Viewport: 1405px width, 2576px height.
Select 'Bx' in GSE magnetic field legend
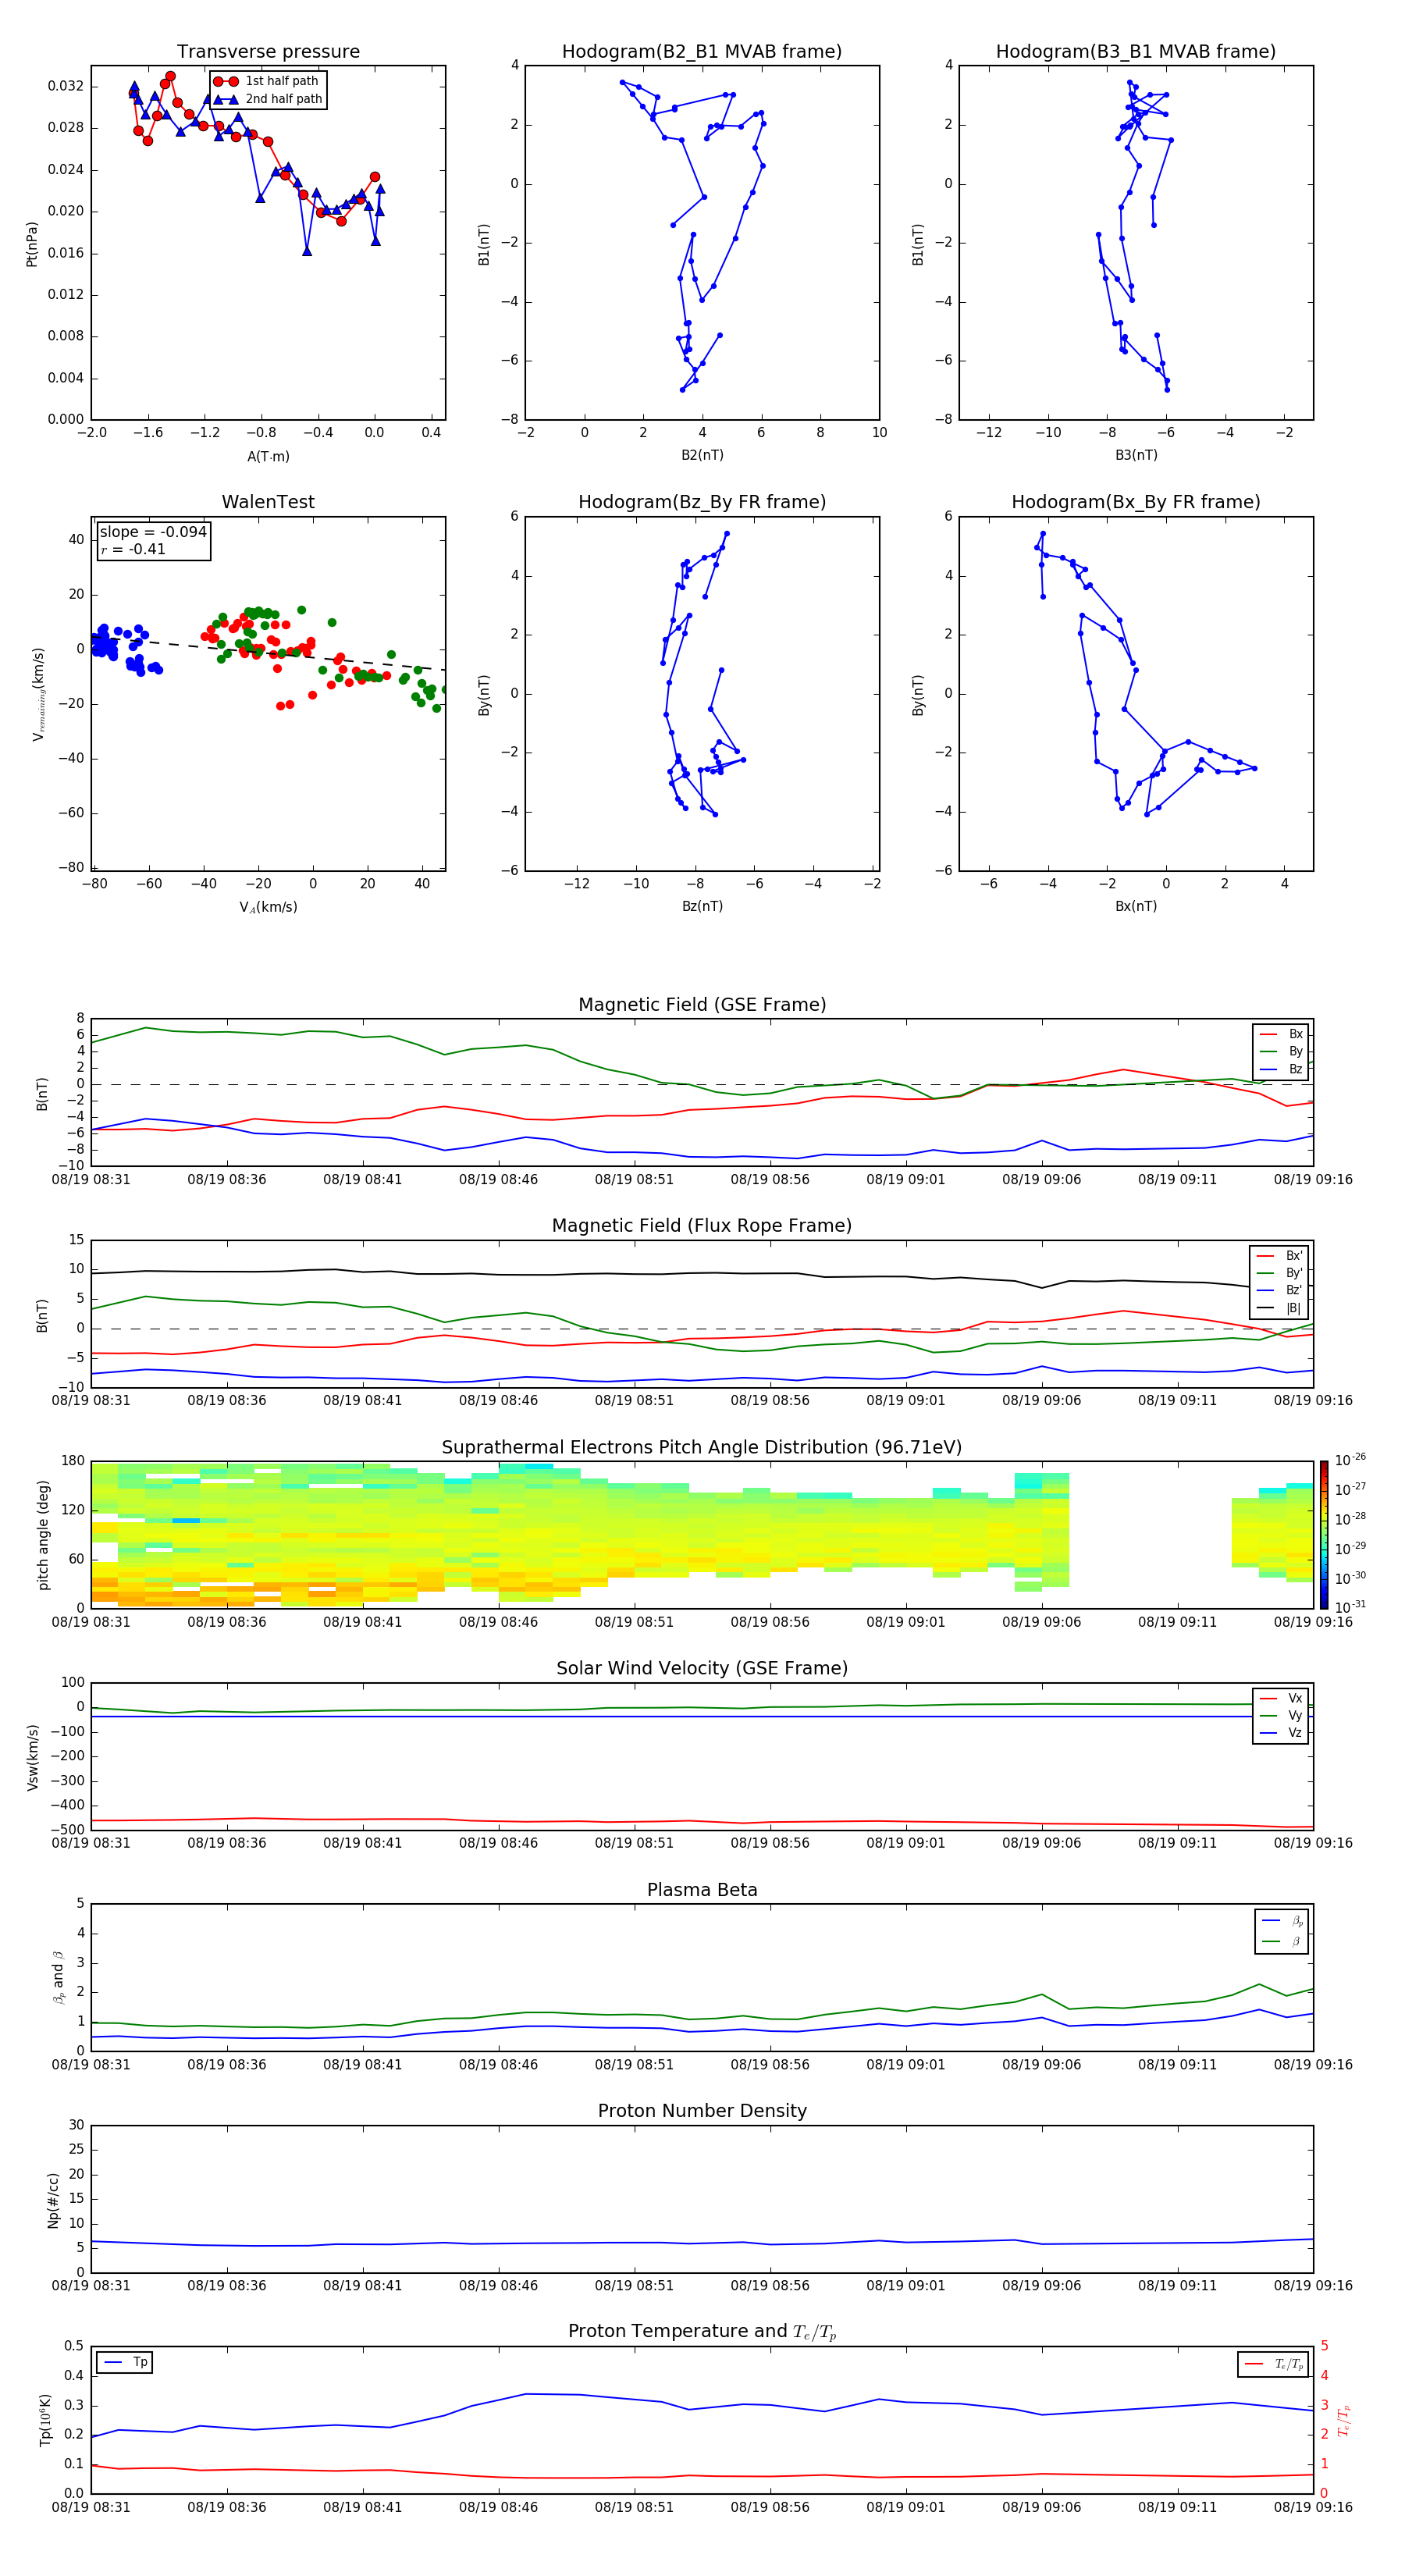pyautogui.click(x=1281, y=1034)
